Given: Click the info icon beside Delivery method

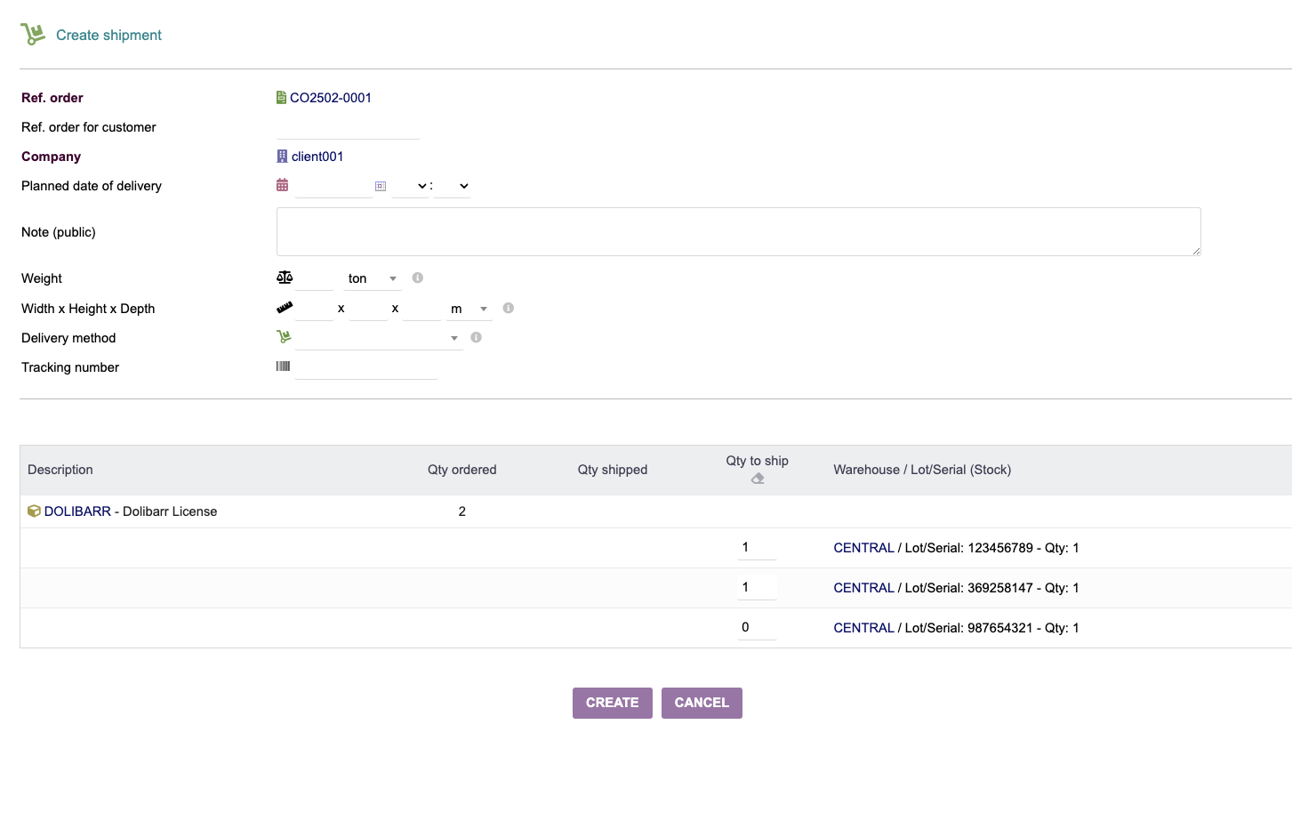Looking at the screenshot, I should [477, 337].
